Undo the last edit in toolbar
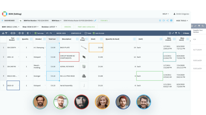 [47, 33]
